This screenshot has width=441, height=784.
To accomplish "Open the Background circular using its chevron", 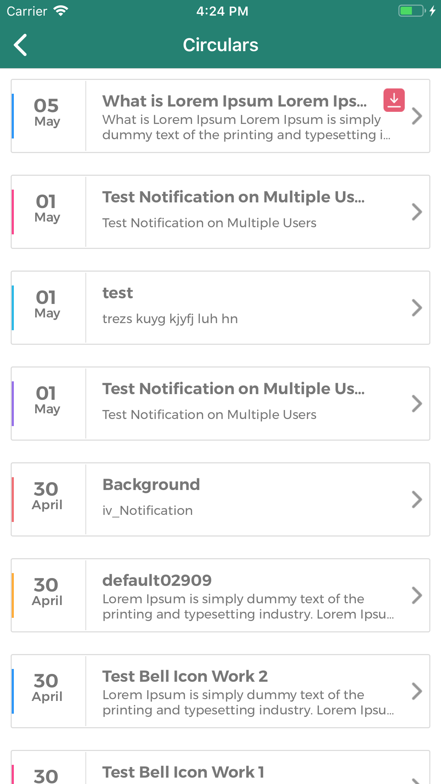I will click(x=417, y=499).
